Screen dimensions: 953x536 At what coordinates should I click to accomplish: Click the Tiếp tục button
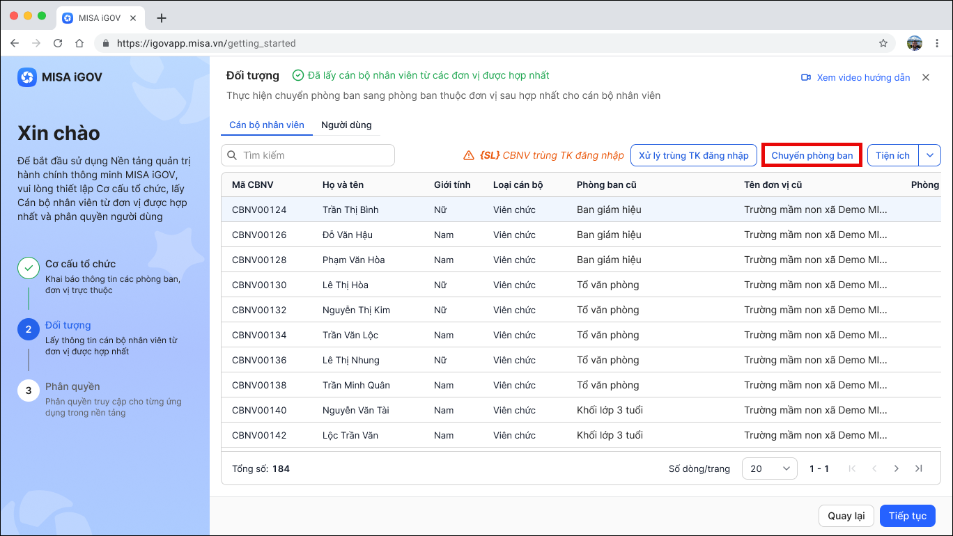(908, 516)
